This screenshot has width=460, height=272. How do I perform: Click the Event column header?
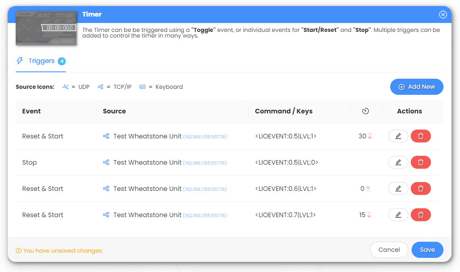click(x=31, y=111)
